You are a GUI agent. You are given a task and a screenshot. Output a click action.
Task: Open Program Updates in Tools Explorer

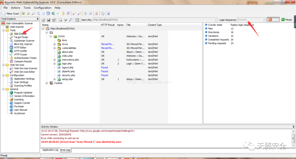click(x=23, y=93)
